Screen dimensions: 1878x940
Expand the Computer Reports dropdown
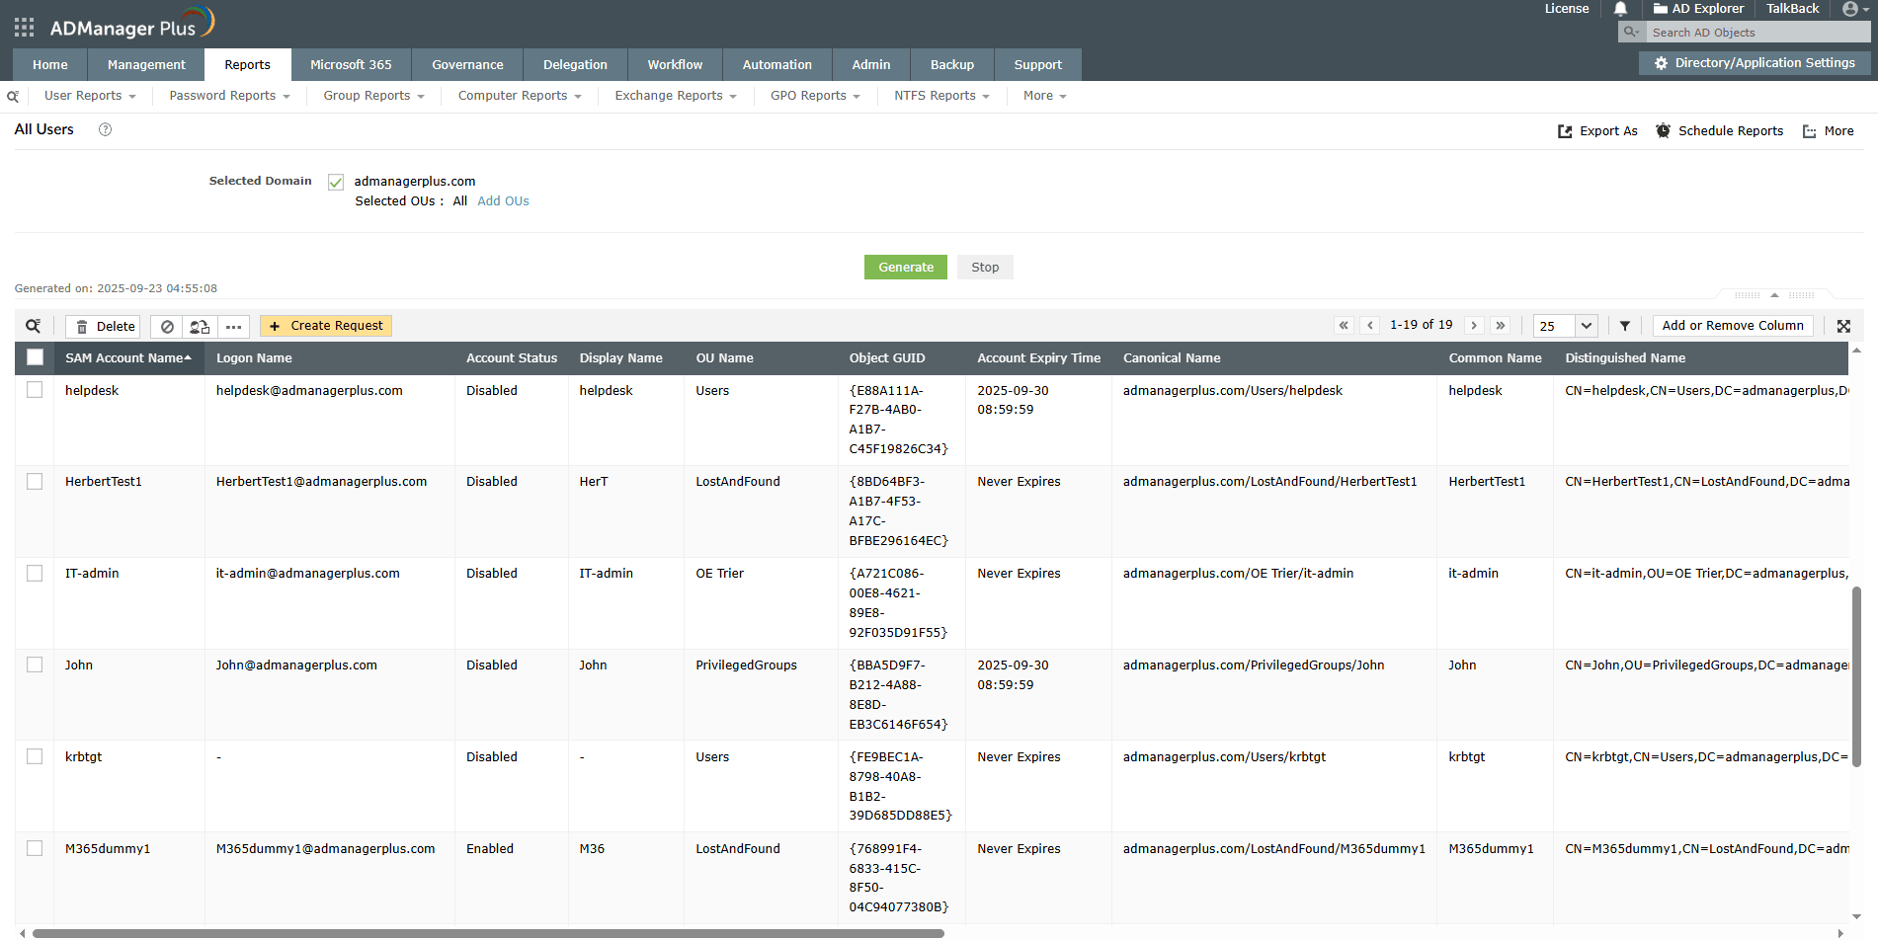[520, 96]
